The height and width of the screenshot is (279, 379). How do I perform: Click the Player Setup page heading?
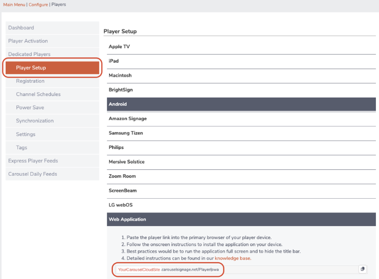tap(120, 31)
